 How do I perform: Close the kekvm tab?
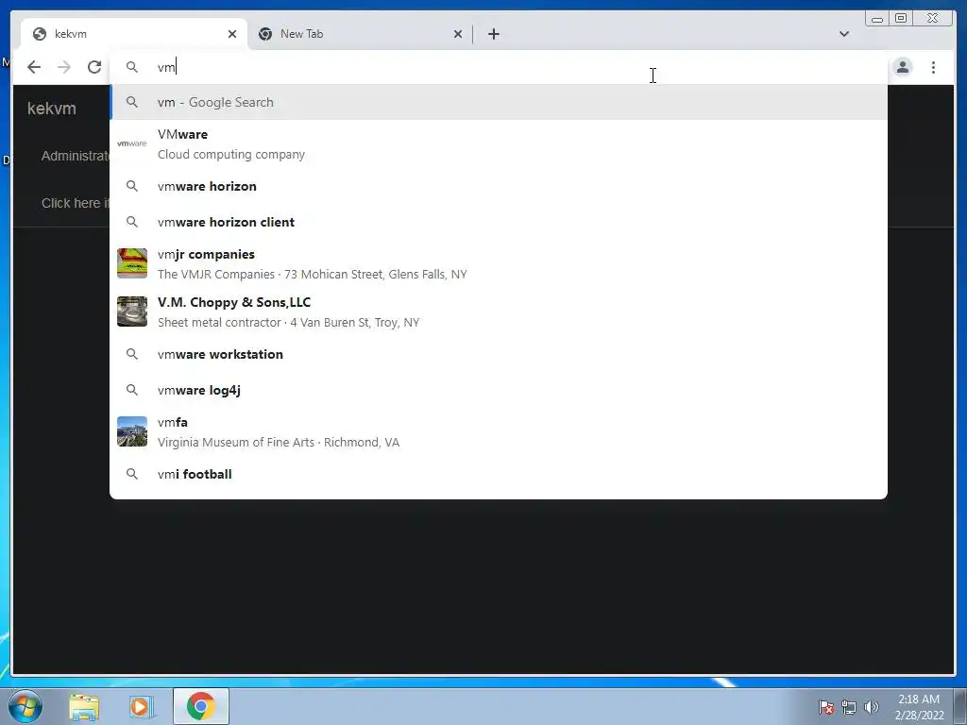232,34
